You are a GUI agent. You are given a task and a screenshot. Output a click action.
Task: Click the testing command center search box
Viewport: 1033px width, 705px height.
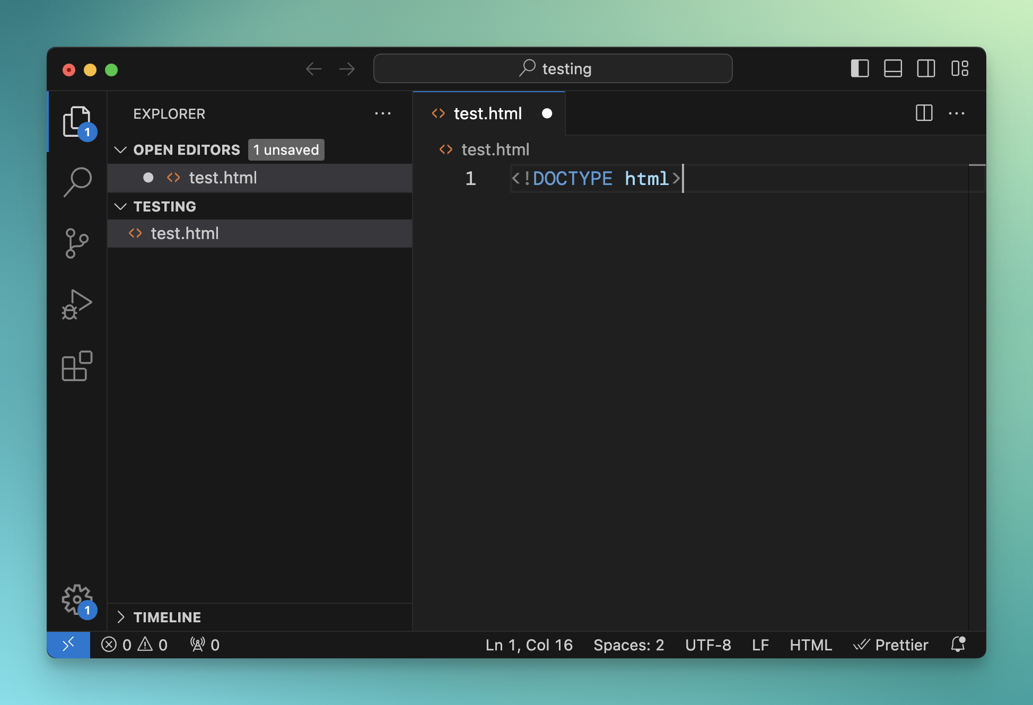553,69
